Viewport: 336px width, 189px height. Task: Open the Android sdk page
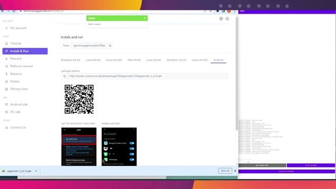tap(19, 104)
